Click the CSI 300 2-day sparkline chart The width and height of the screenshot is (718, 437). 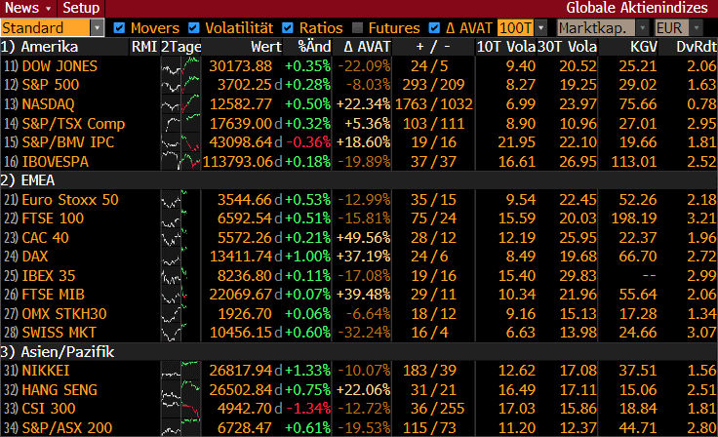[x=180, y=409]
